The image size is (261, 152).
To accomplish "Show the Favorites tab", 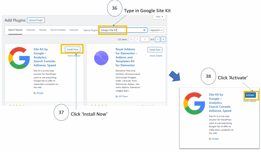I will coord(74,30).
